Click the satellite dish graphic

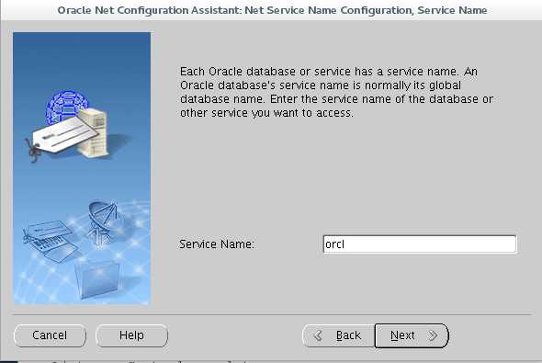(x=103, y=221)
